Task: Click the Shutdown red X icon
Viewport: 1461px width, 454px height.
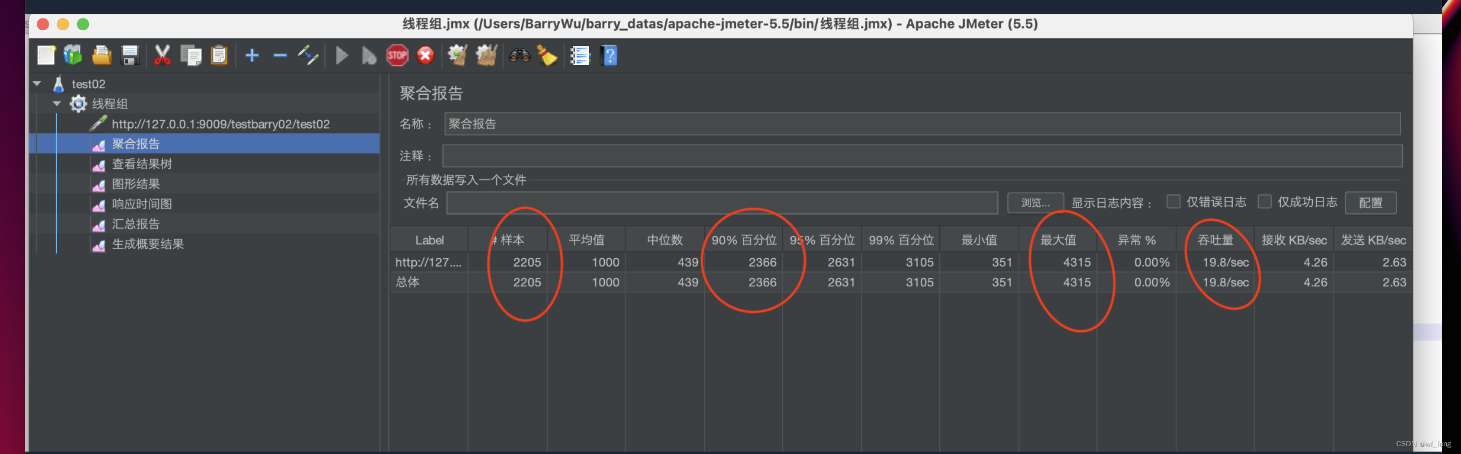Action: [425, 56]
